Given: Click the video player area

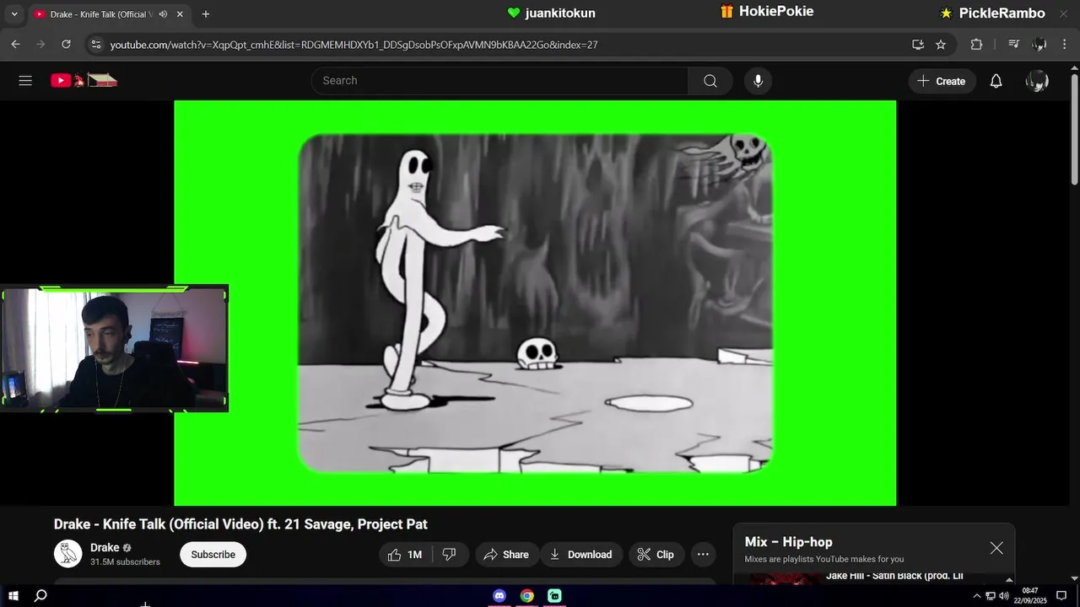Looking at the screenshot, I should 535,303.
